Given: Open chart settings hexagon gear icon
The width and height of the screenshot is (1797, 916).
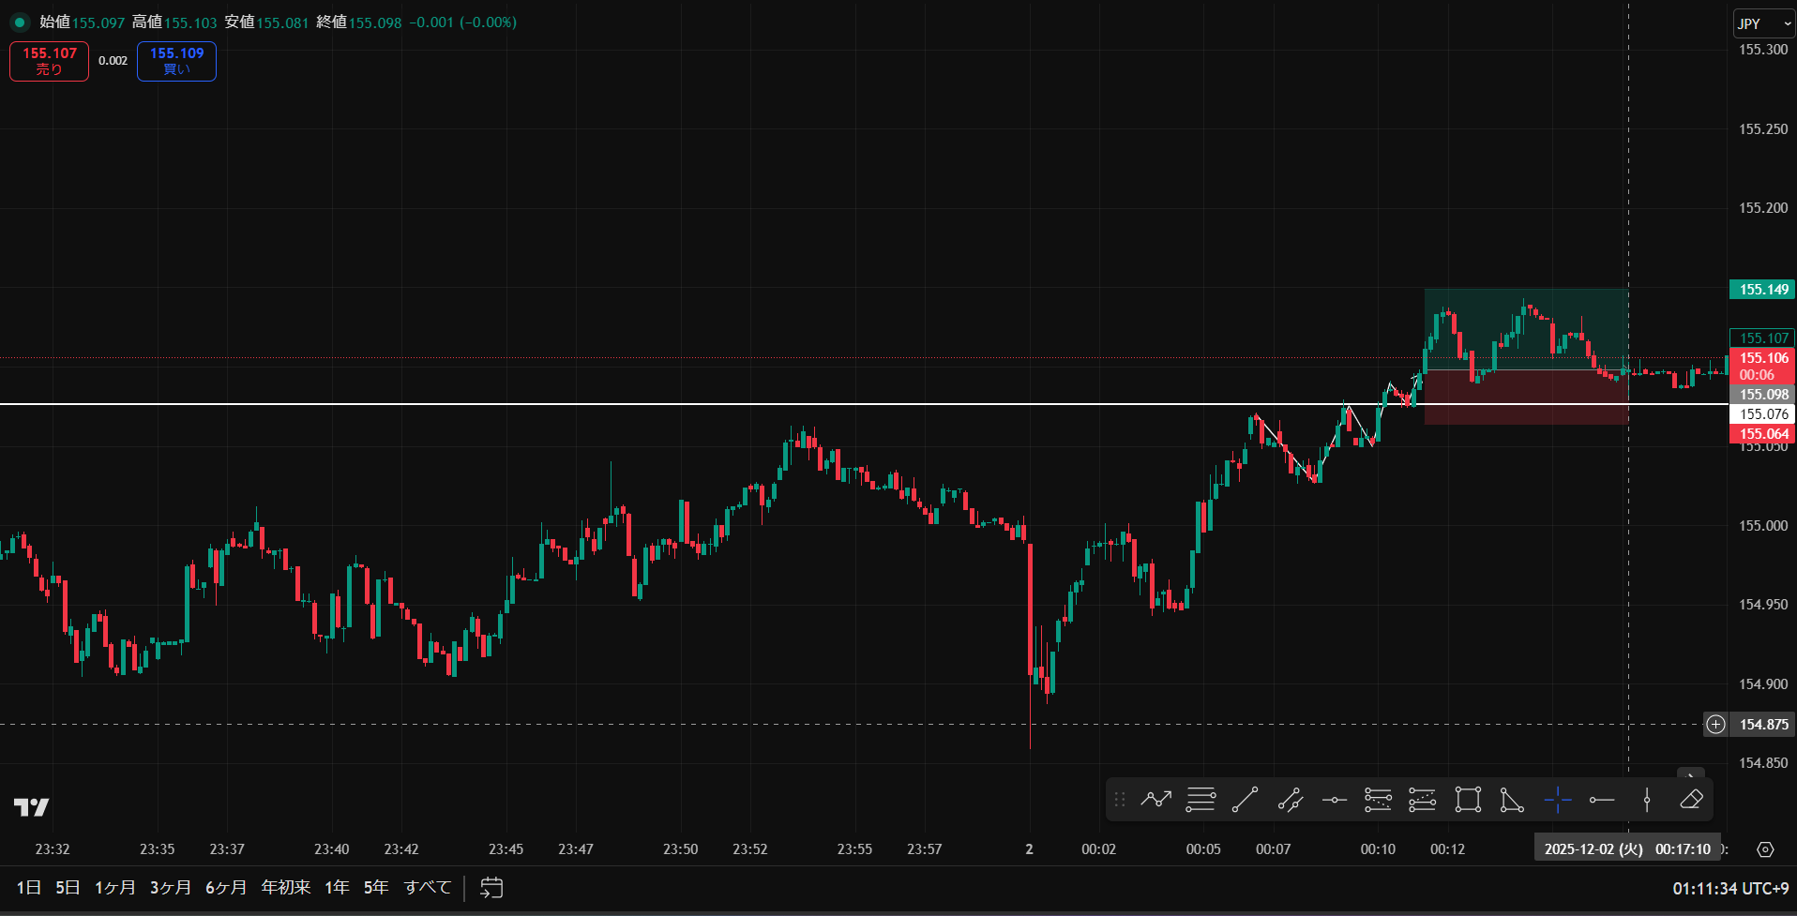Looking at the screenshot, I should 1765,849.
